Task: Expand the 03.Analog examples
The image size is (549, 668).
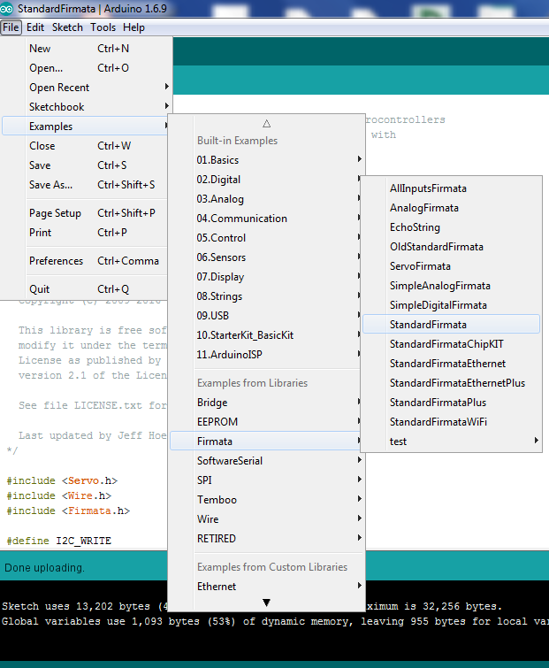Action: (x=266, y=199)
